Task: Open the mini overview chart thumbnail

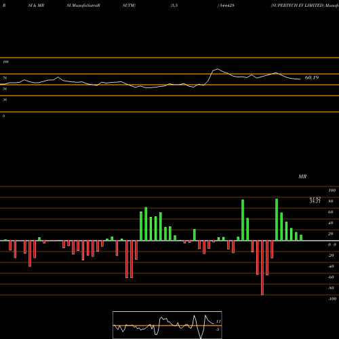Action: tap(167, 325)
